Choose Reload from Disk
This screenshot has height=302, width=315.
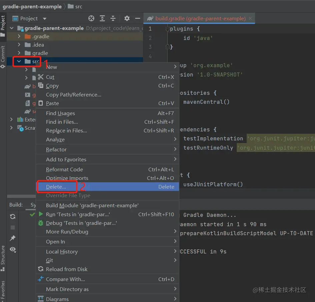coord(107,269)
